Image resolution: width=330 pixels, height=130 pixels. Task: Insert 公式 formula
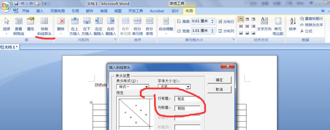point(307,31)
